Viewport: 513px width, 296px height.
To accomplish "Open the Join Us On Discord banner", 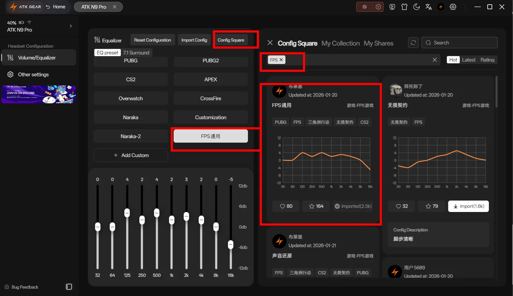I will [x=39, y=94].
